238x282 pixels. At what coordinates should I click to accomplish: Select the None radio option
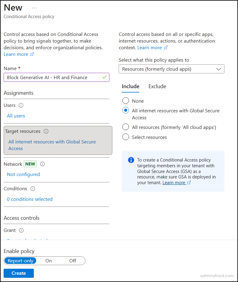[126, 101]
